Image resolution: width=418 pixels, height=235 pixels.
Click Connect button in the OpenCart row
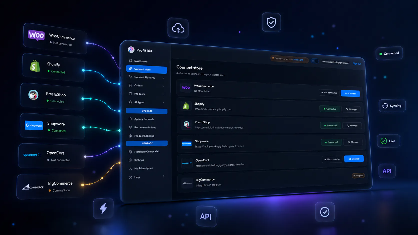(354, 159)
